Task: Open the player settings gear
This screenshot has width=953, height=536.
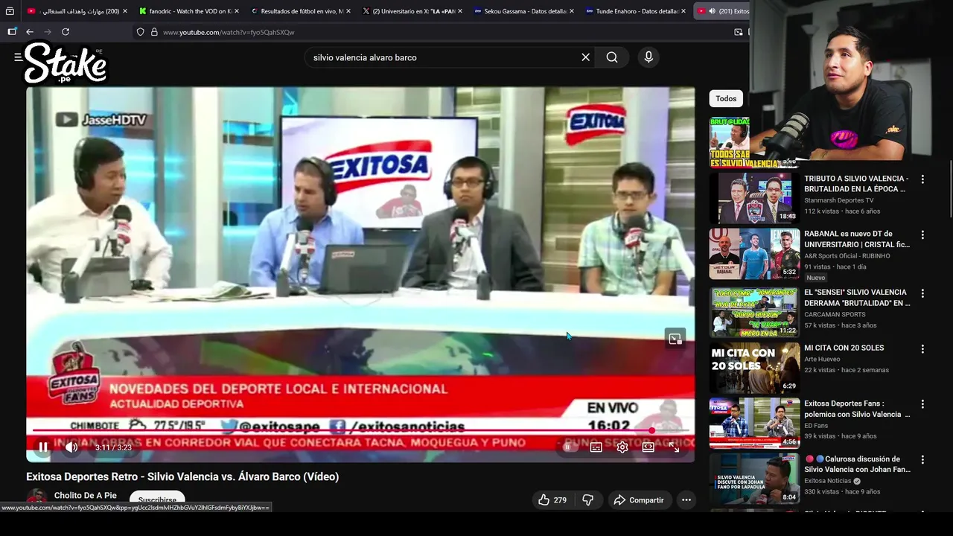Action: (622, 447)
